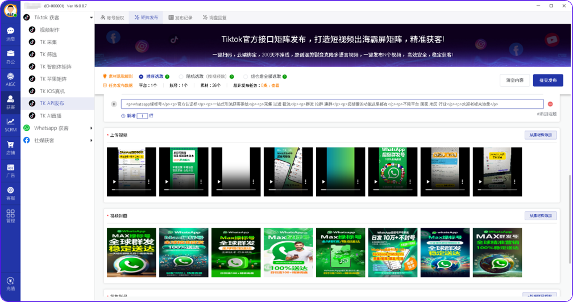Open the 客服 customer service sidebar icon

tap(11, 194)
